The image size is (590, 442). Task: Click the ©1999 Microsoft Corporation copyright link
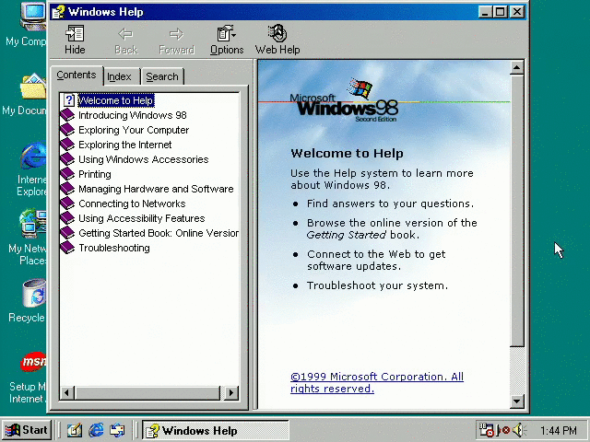[377, 383]
